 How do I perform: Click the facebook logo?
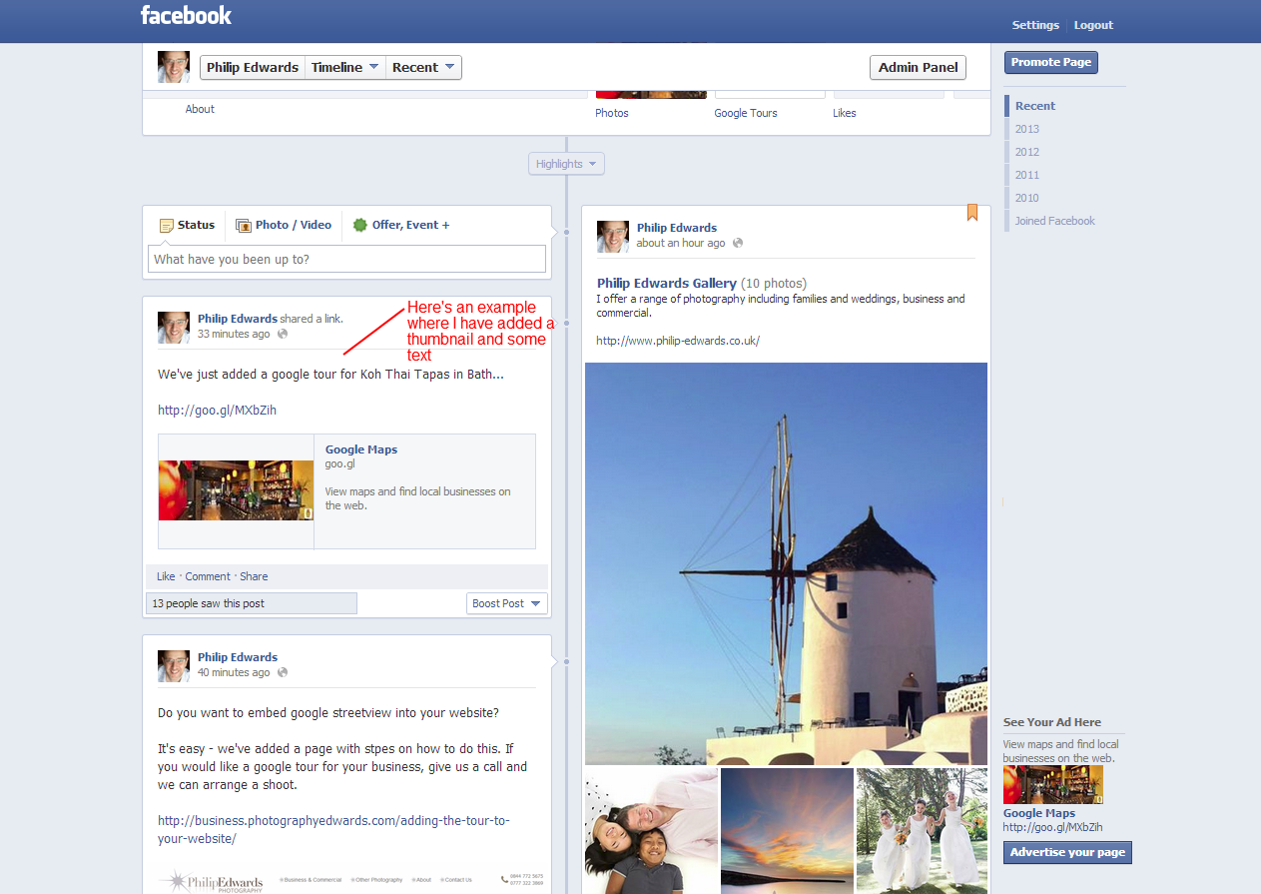click(186, 15)
